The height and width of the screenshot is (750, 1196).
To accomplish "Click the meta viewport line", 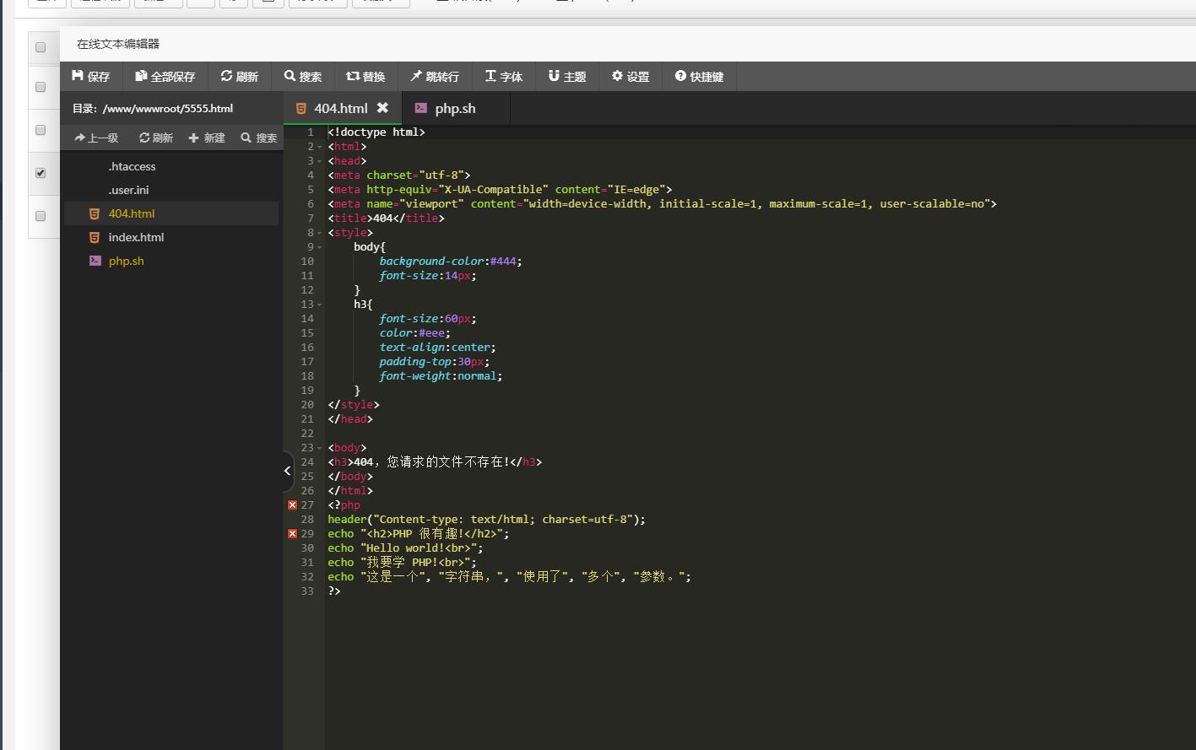I will coord(662,204).
